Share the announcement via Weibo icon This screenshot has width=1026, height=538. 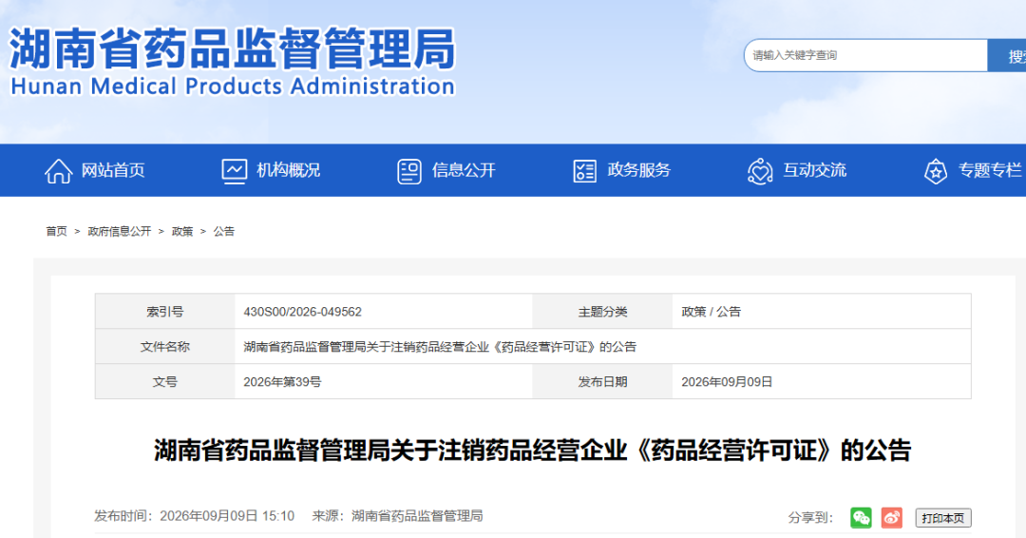892,518
